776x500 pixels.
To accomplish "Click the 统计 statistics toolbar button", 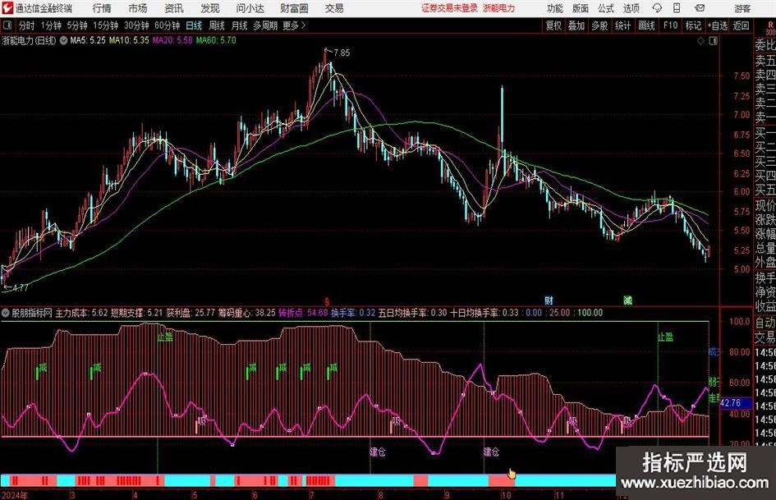I will coord(622,25).
